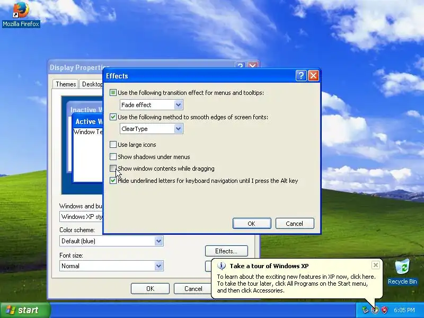Click OK in the Effects dialog
This screenshot has width=424, height=318.
coord(252,224)
